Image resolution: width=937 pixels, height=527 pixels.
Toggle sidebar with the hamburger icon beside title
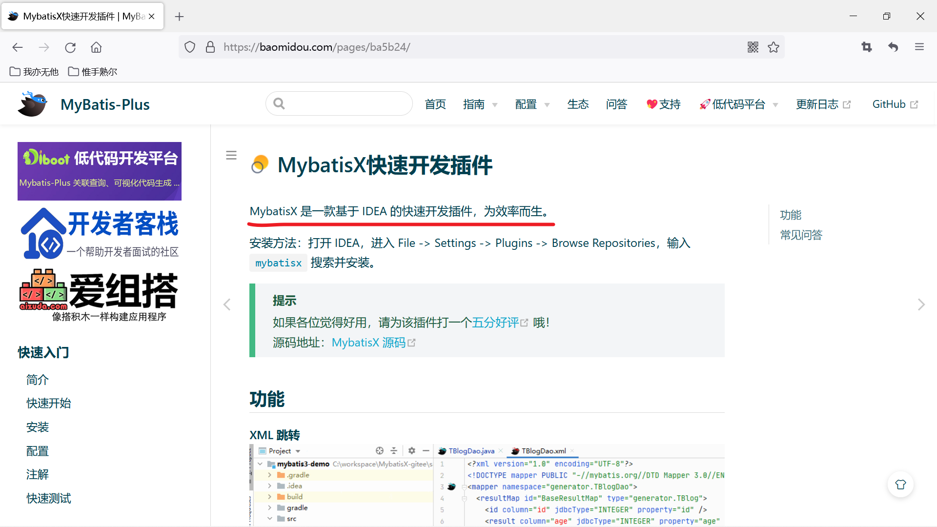[231, 155]
